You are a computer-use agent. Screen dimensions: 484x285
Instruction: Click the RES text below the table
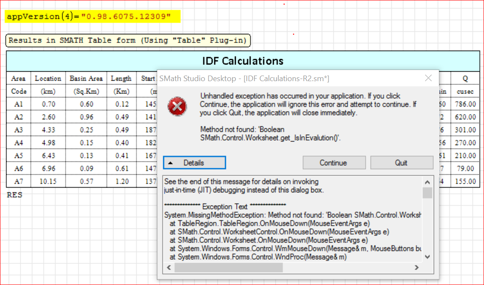[x=15, y=195]
